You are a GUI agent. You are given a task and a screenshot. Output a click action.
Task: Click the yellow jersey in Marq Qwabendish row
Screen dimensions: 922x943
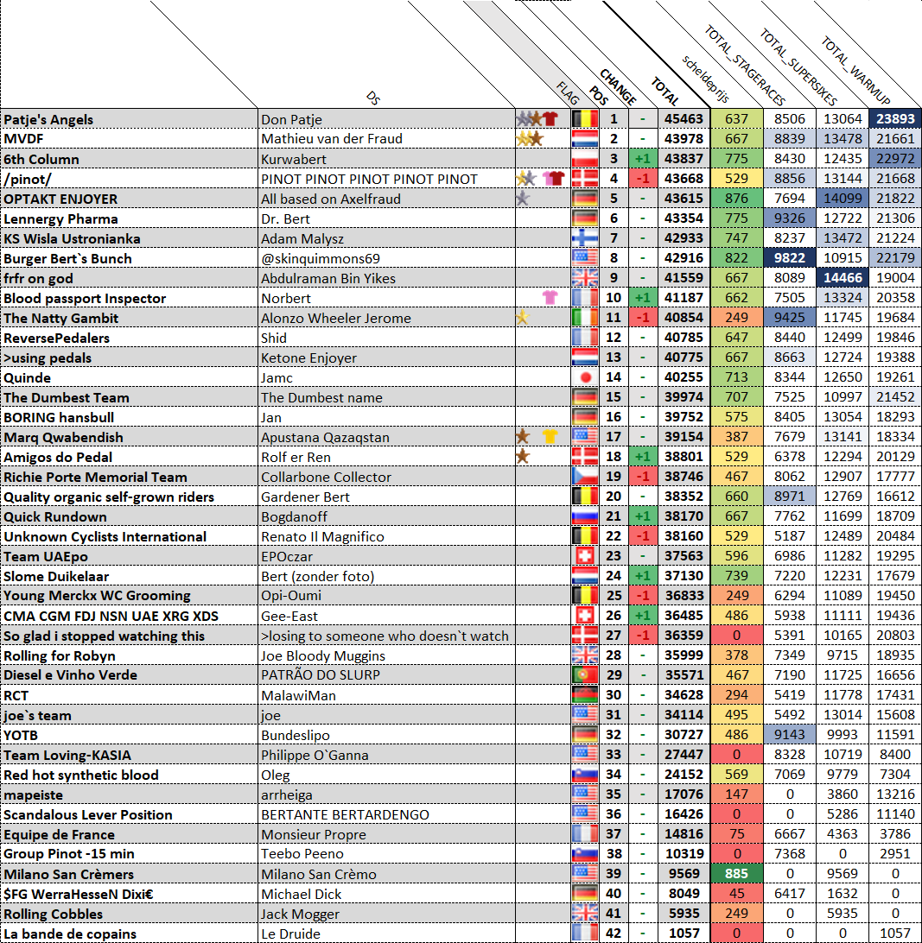[550, 436]
